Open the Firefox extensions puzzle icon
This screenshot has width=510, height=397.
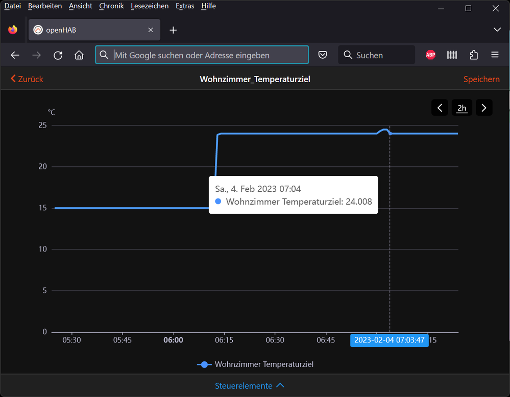pyautogui.click(x=473, y=55)
